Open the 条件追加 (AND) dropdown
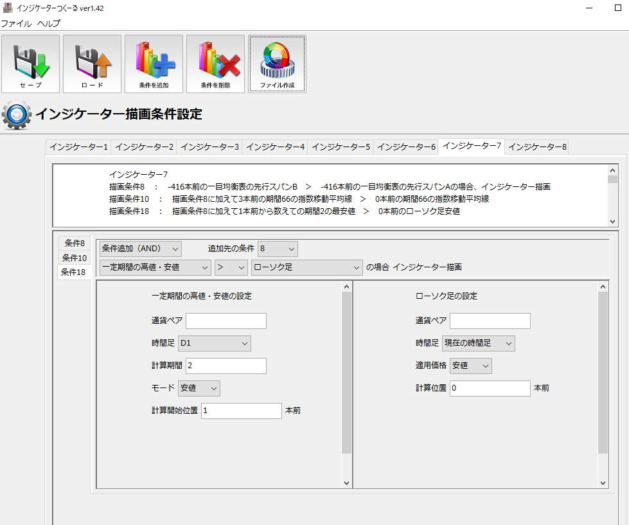The height and width of the screenshot is (525, 629). tap(141, 249)
